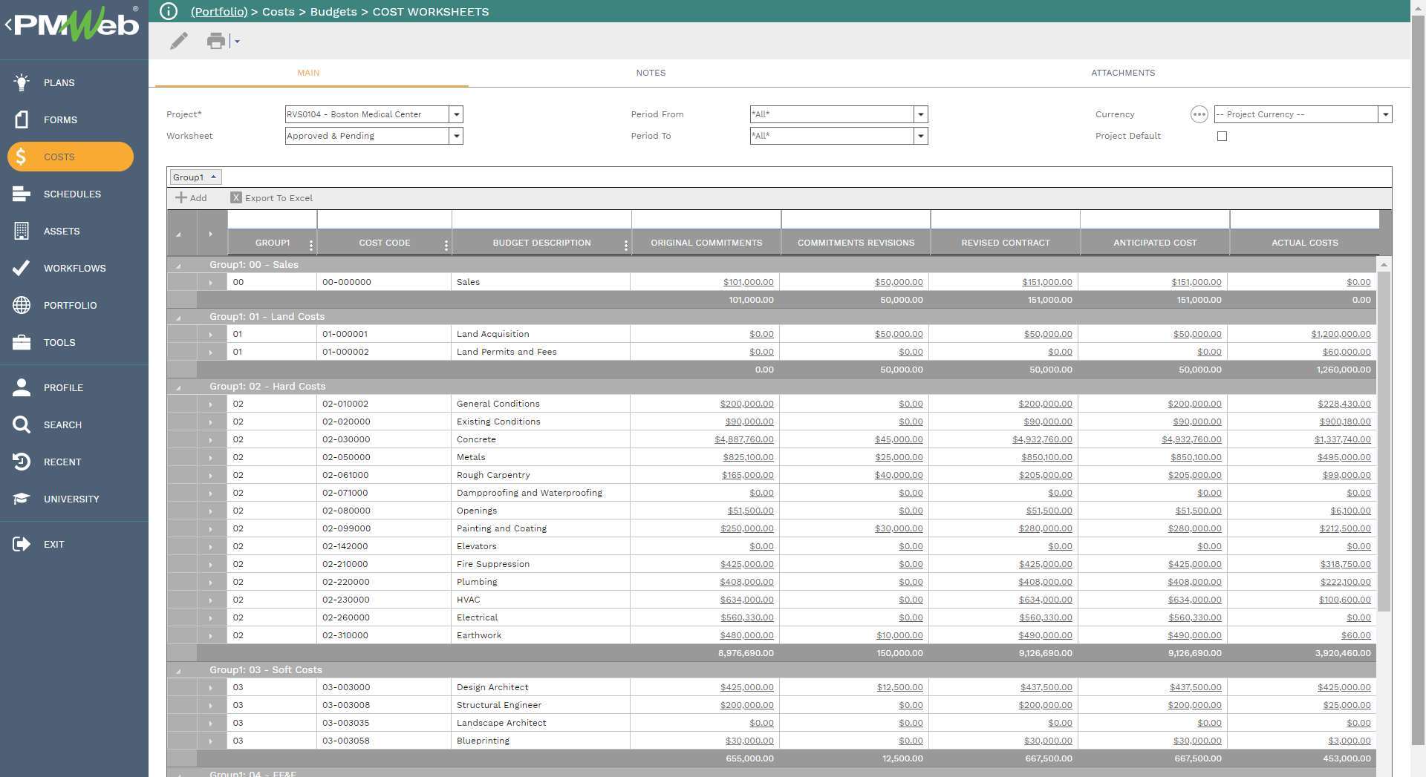The height and width of the screenshot is (777, 1426).
Task: Open the Schedules module
Action: tap(72, 194)
